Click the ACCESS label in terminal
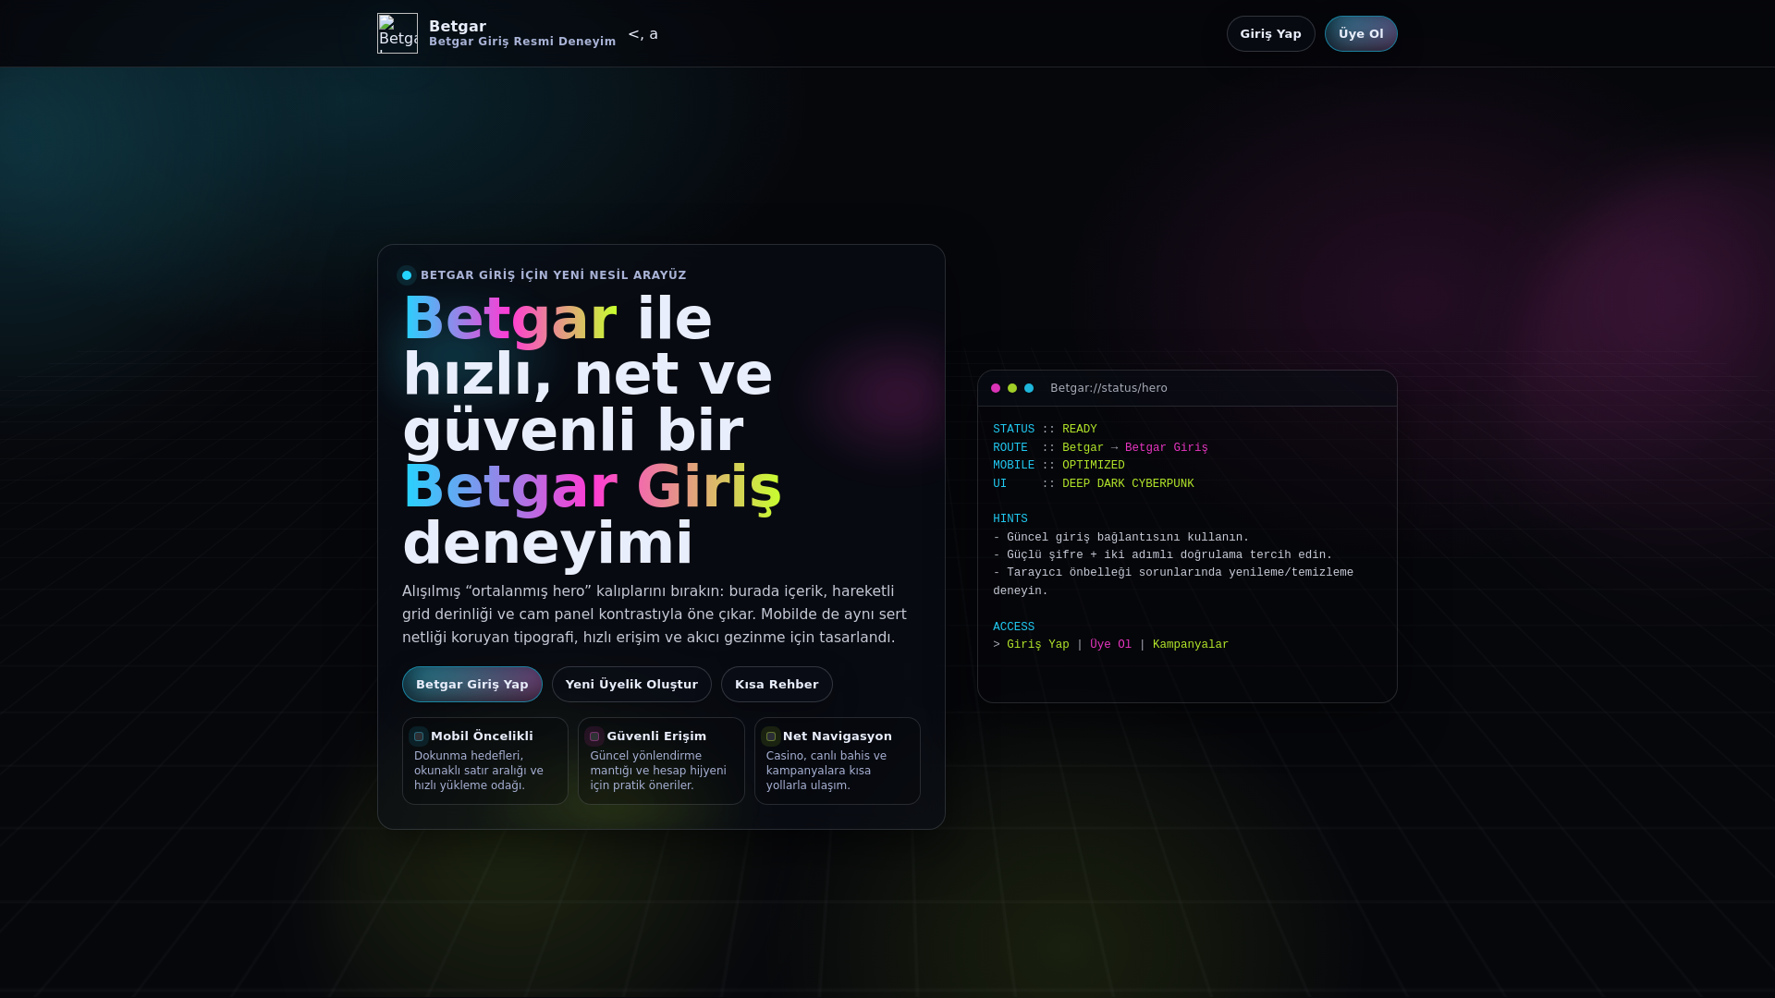Screen dimensions: 1775x998 click(x=1013, y=627)
